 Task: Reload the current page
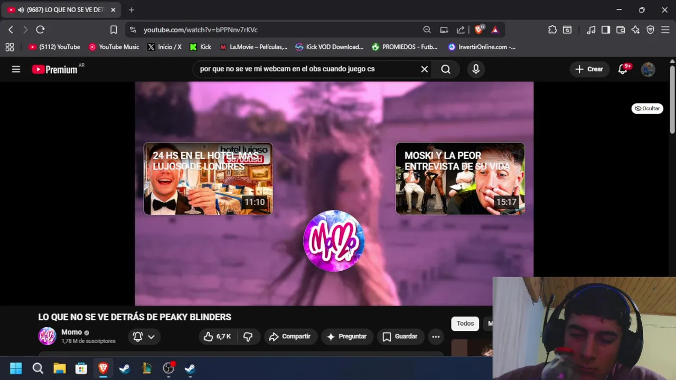[x=40, y=30]
